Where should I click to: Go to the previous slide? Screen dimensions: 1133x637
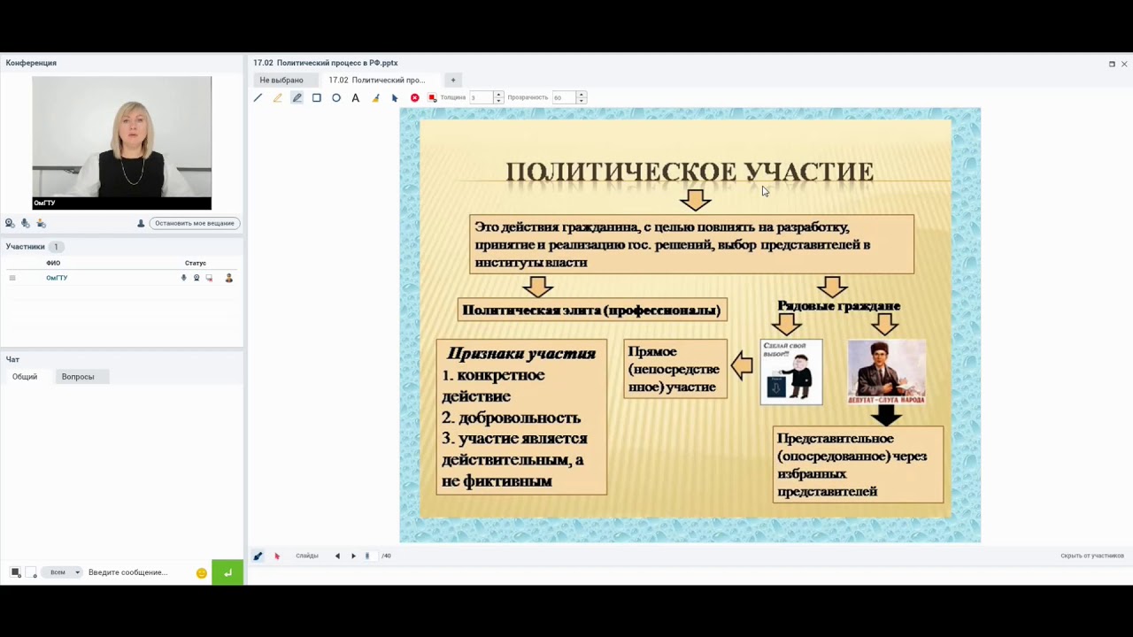tap(337, 556)
